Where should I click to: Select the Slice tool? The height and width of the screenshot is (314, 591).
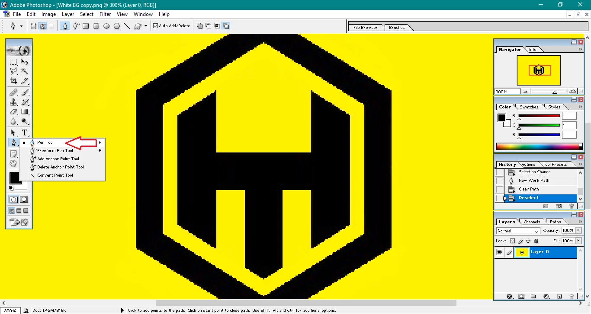point(25,81)
